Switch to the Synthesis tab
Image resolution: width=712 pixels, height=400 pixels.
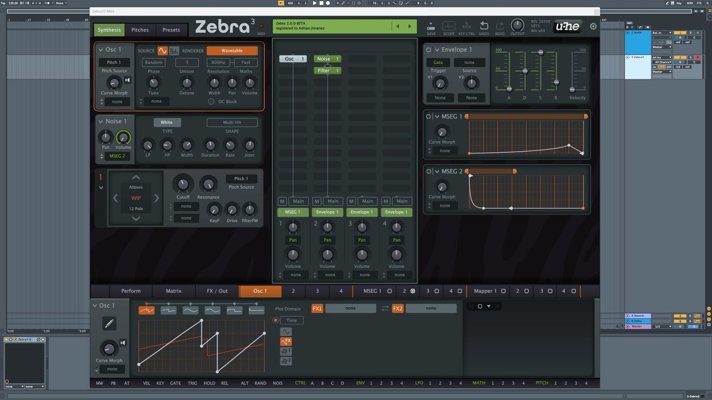click(109, 30)
